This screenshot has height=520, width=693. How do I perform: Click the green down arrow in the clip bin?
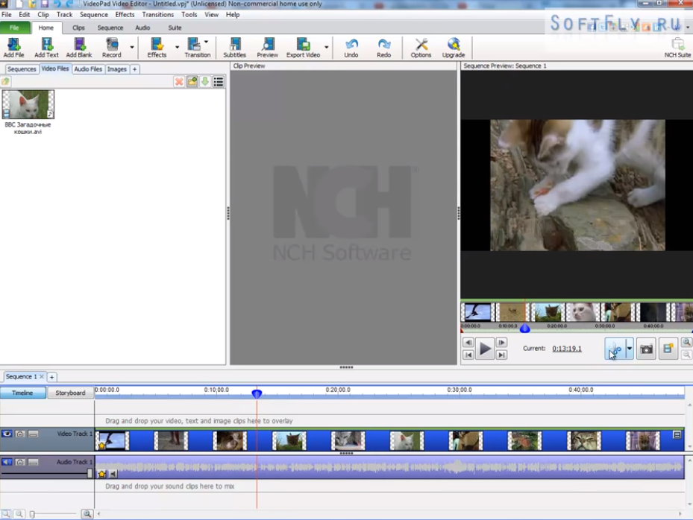205,82
